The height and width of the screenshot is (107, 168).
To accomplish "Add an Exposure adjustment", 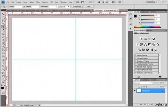I will 153,39.
